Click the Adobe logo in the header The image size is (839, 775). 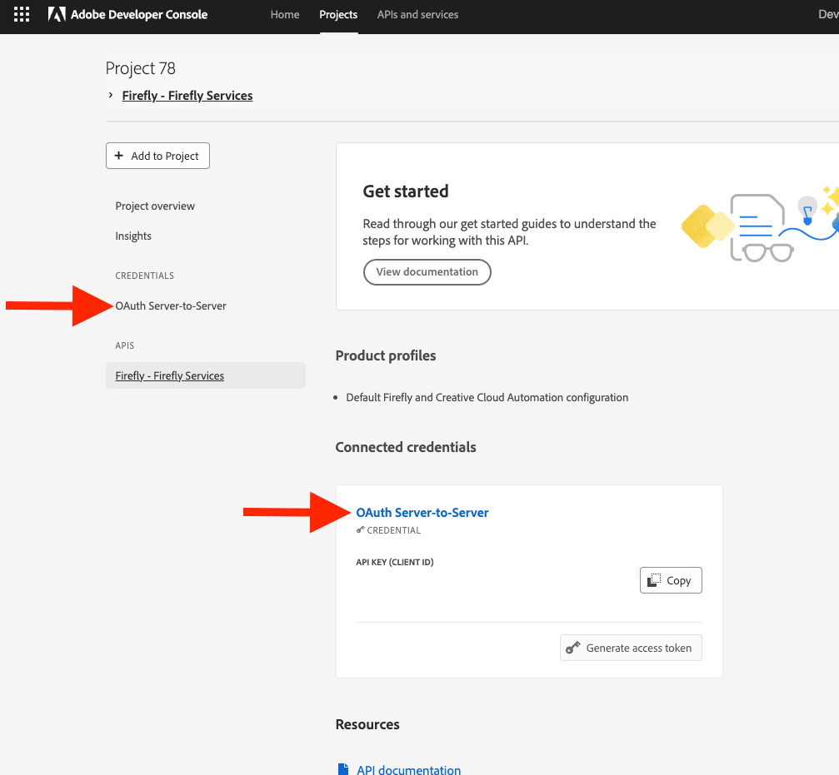click(x=57, y=14)
